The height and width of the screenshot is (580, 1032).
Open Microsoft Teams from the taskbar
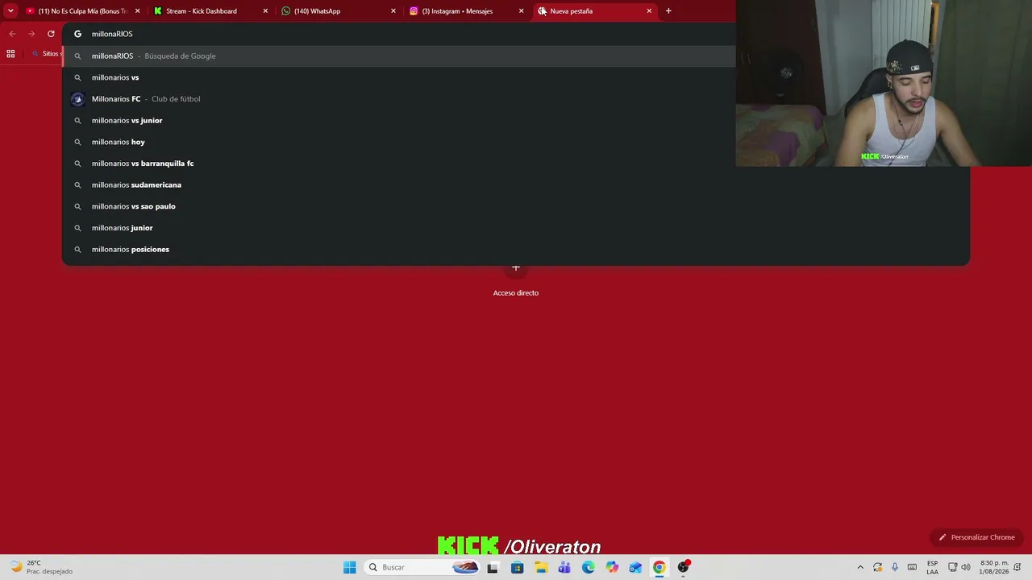click(564, 567)
